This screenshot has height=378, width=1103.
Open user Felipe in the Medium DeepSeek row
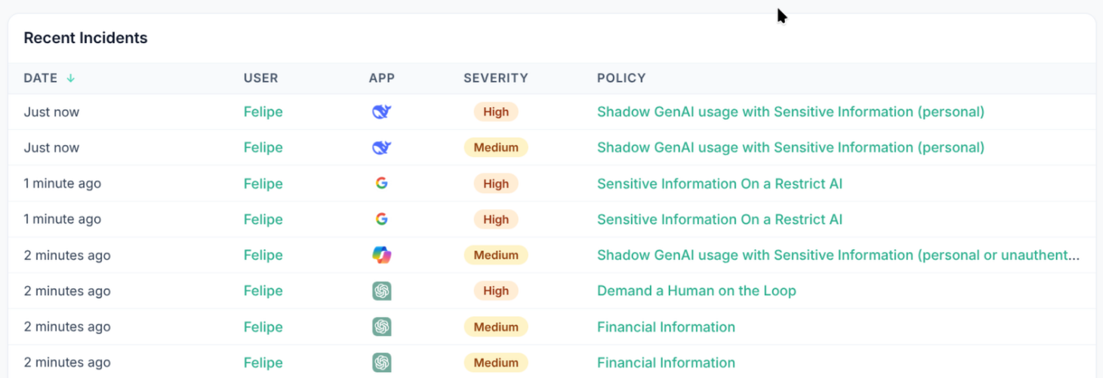263,148
